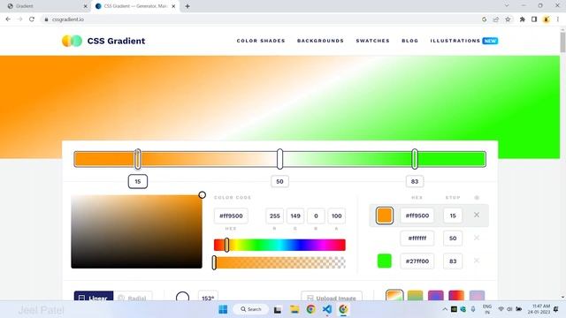Open Swatches menu item
The image size is (566, 318).
[373, 41]
